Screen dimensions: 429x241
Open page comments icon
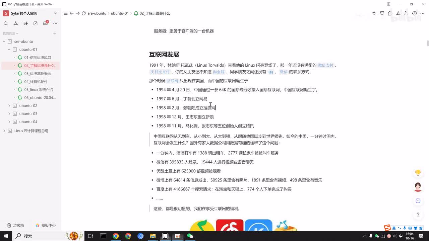(390, 13)
